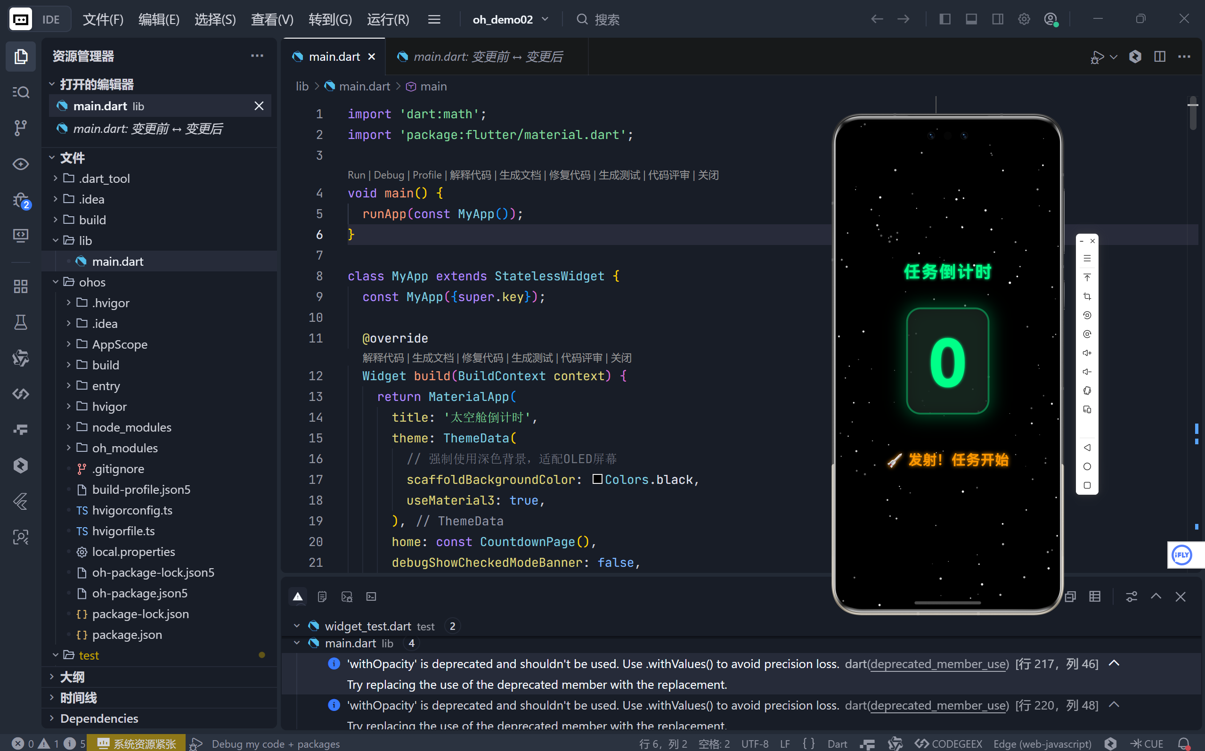Open the Testing flask sidebar icon

click(x=20, y=322)
